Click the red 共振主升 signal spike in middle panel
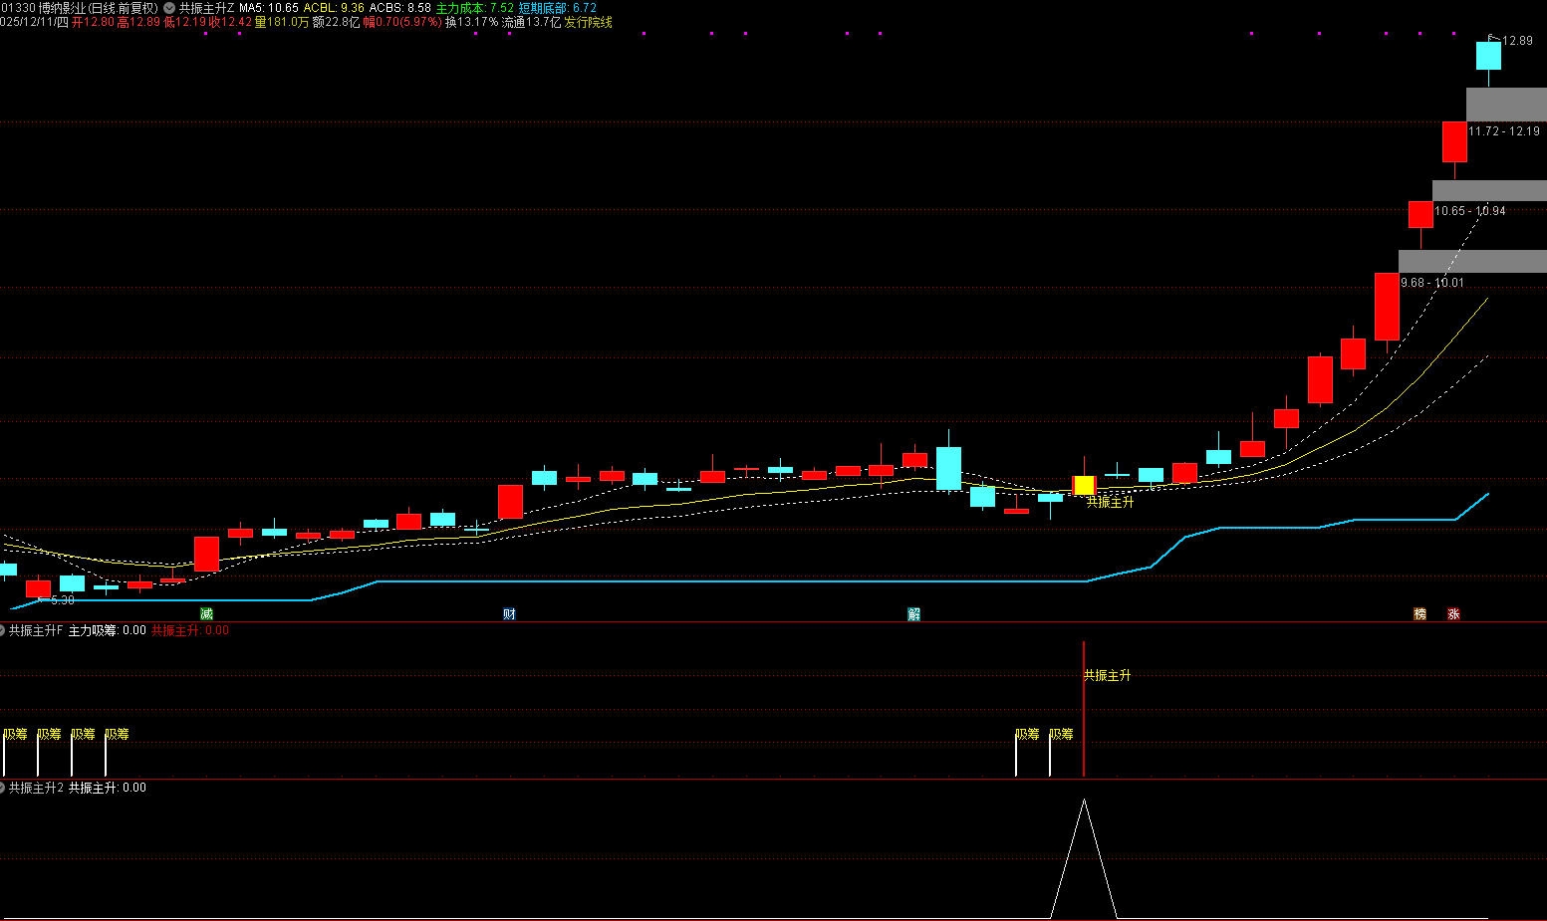Screen dimensions: 1547x921 [1084, 709]
